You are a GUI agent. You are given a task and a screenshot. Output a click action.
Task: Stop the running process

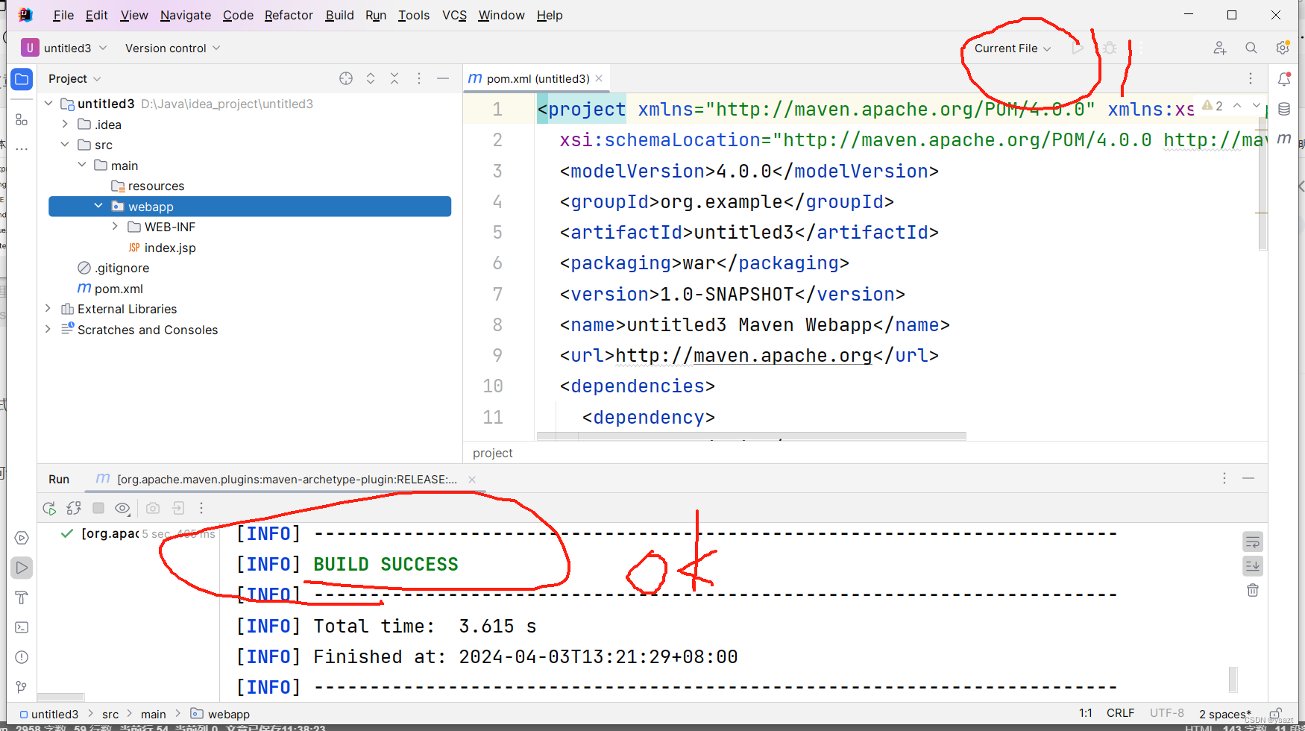(98, 508)
